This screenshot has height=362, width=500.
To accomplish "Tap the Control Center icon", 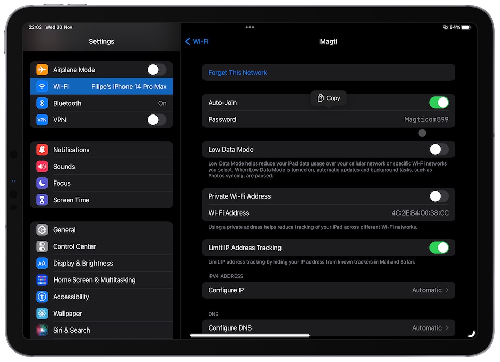I will coord(42,246).
